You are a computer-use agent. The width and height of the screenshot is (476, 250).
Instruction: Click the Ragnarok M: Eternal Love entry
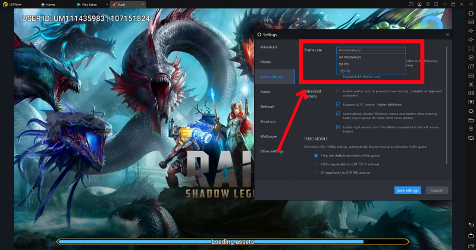click(x=361, y=77)
